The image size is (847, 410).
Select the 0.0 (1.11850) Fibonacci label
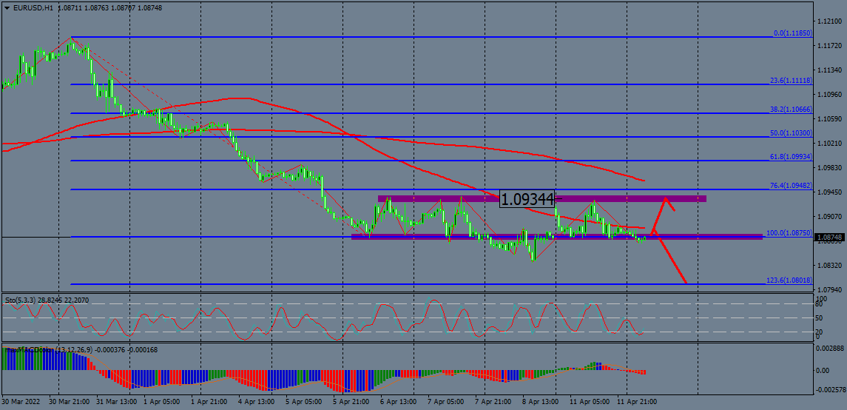click(x=792, y=33)
